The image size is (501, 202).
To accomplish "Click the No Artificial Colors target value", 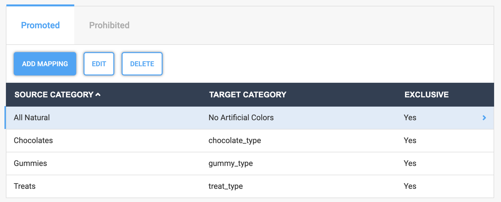I will pos(241,117).
